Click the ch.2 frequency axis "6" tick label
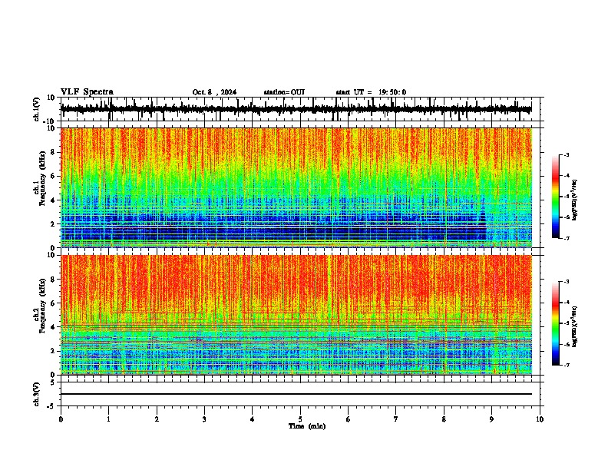This screenshot has height=470, width=608. [54, 303]
